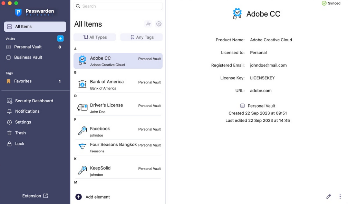348x204 pixels.
Task: Open Trash
Action: click(x=17, y=133)
